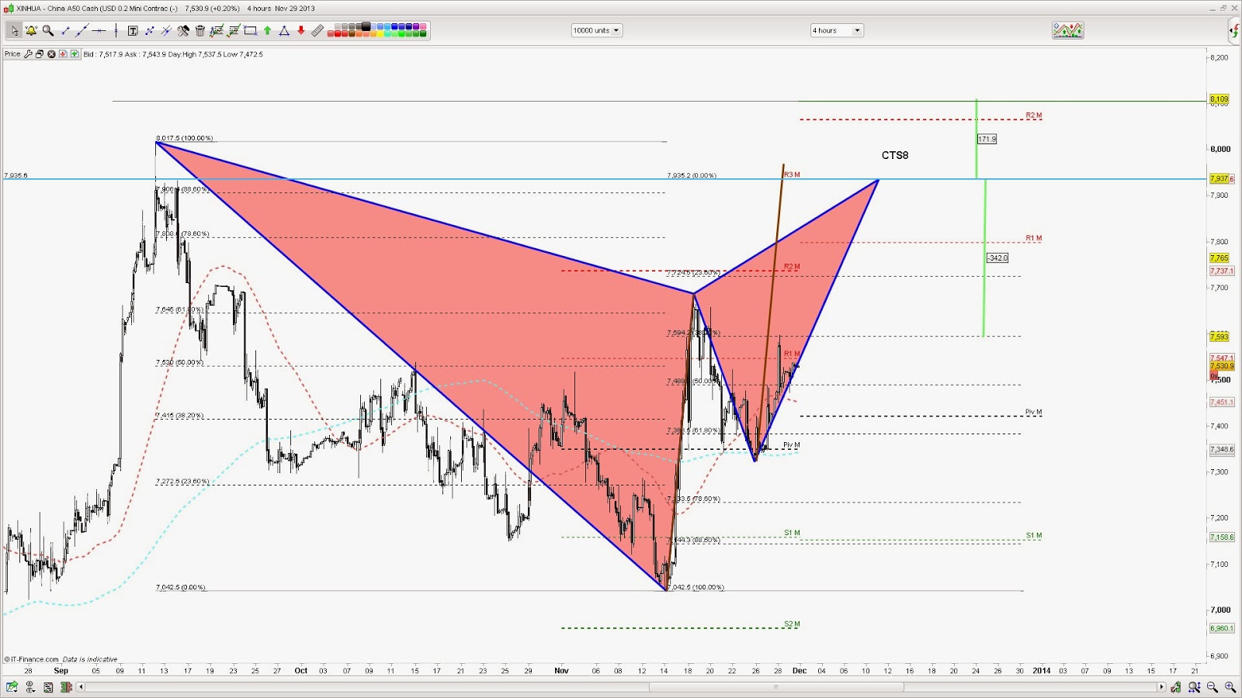Select the parallel channel line tool
Viewport: 1242px width, 698px height.
pos(150,31)
